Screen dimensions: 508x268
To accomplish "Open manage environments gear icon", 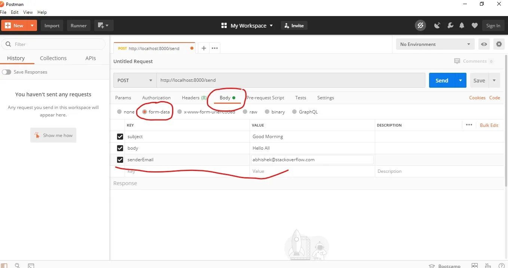I will click(499, 44).
